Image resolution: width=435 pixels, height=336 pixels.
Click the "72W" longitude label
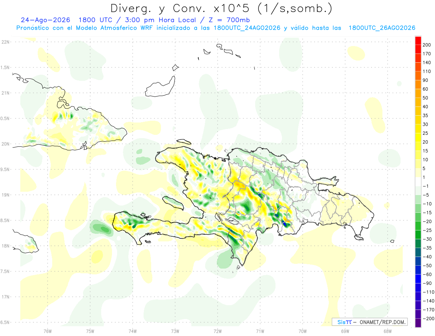tap(217, 331)
